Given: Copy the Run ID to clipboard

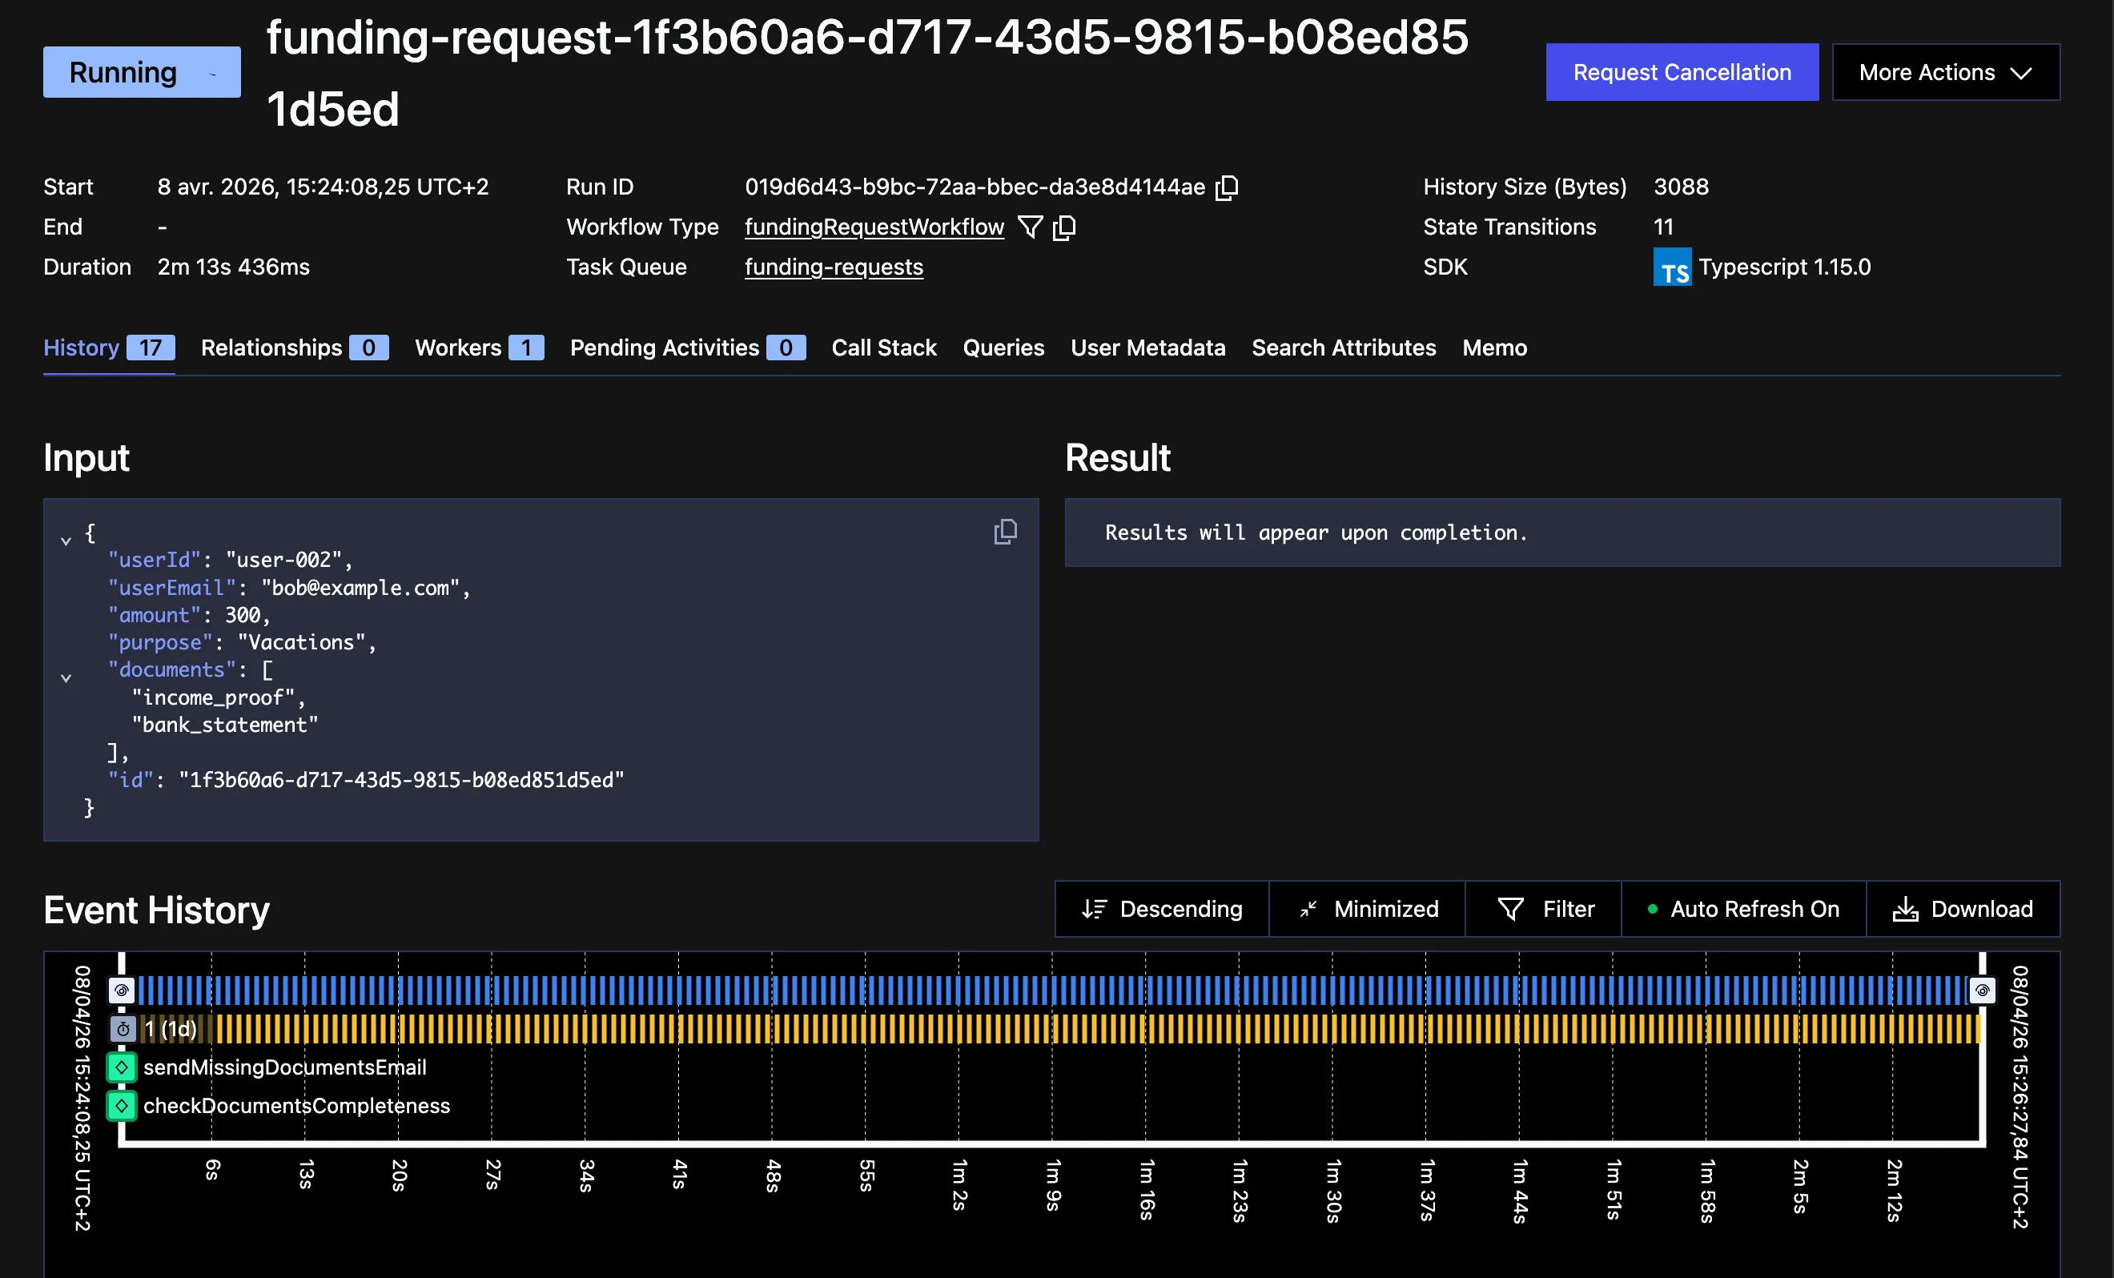Looking at the screenshot, I should (1227, 187).
